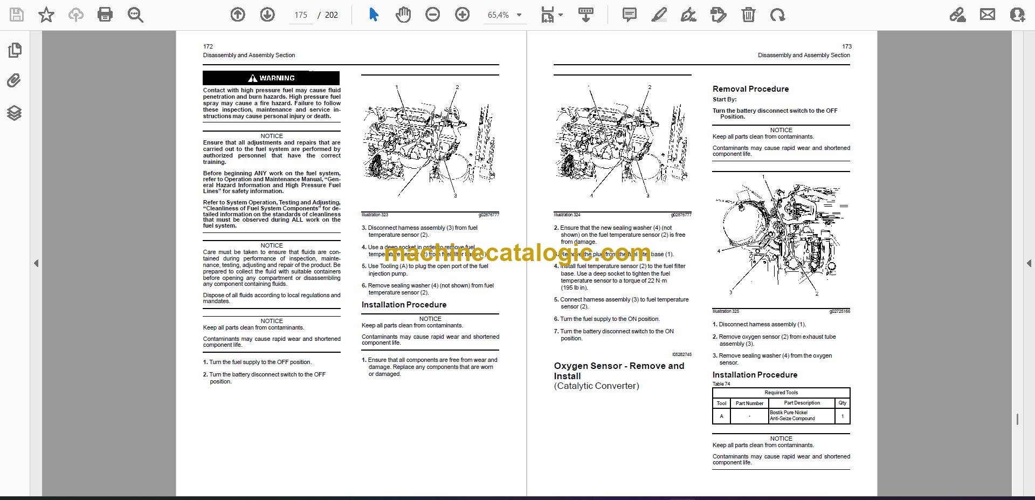This screenshot has height=500, width=1035.
Task: Click the vertical scrollbar thumb
Action: point(1017,419)
